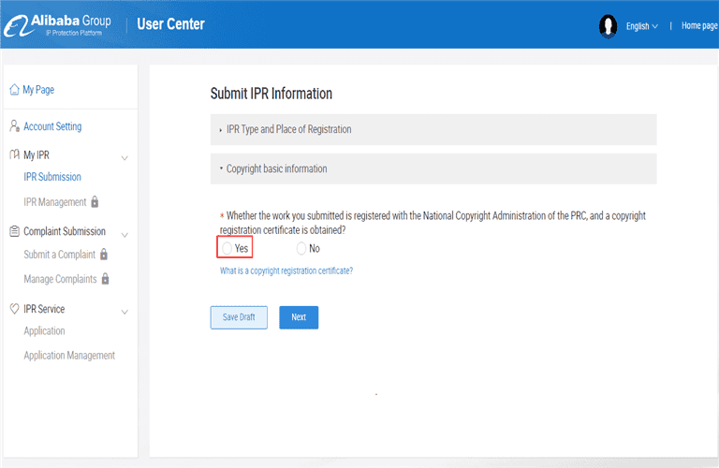Click the Alibaba Group logo
The height and width of the screenshot is (468, 719).
[x=58, y=25]
